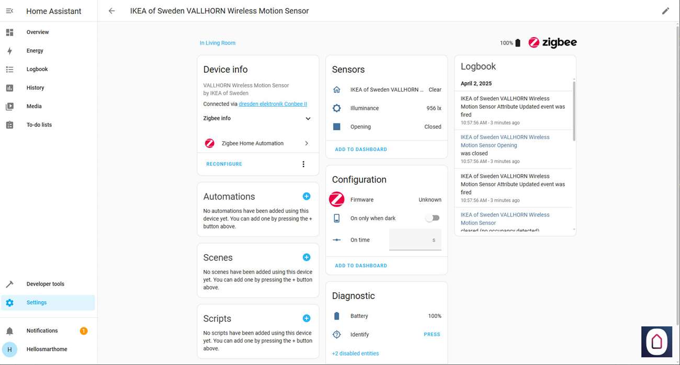The width and height of the screenshot is (680, 365).
Task: Collapse the sidebar with hamburger icon
Action: click(9, 11)
